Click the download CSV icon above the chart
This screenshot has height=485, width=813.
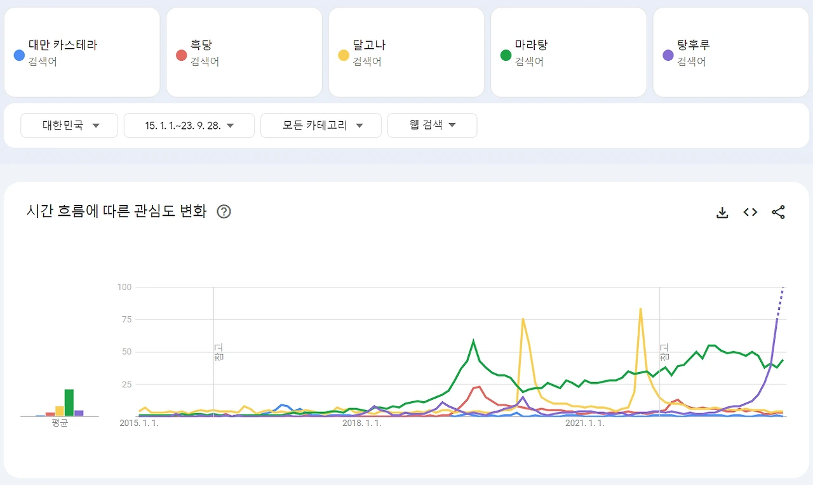point(722,212)
